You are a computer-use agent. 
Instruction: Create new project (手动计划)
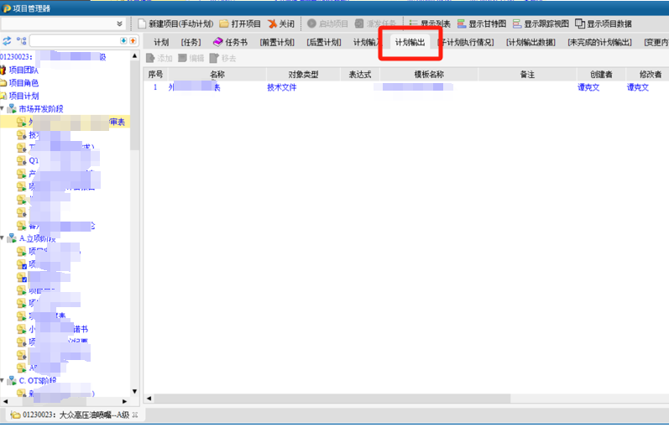[175, 23]
